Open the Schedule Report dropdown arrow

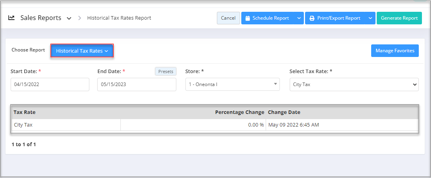[299, 18]
